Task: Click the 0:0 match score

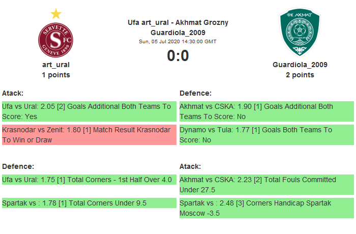Action: pos(178,55)
